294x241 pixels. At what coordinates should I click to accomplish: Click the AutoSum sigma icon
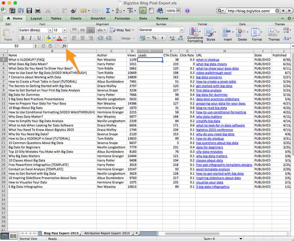coord(108,11)
